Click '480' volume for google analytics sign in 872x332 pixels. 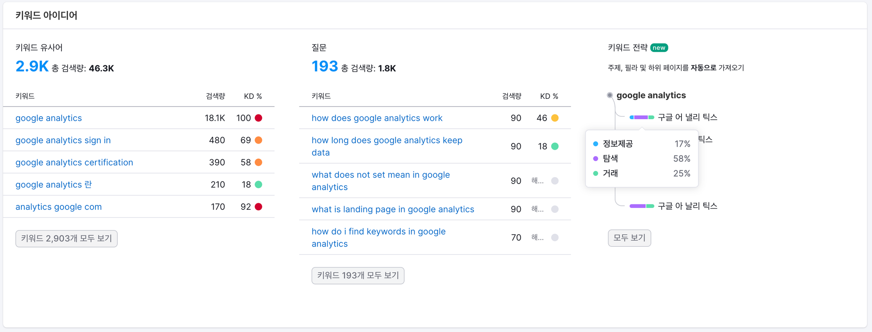click(x=217, y=140)
